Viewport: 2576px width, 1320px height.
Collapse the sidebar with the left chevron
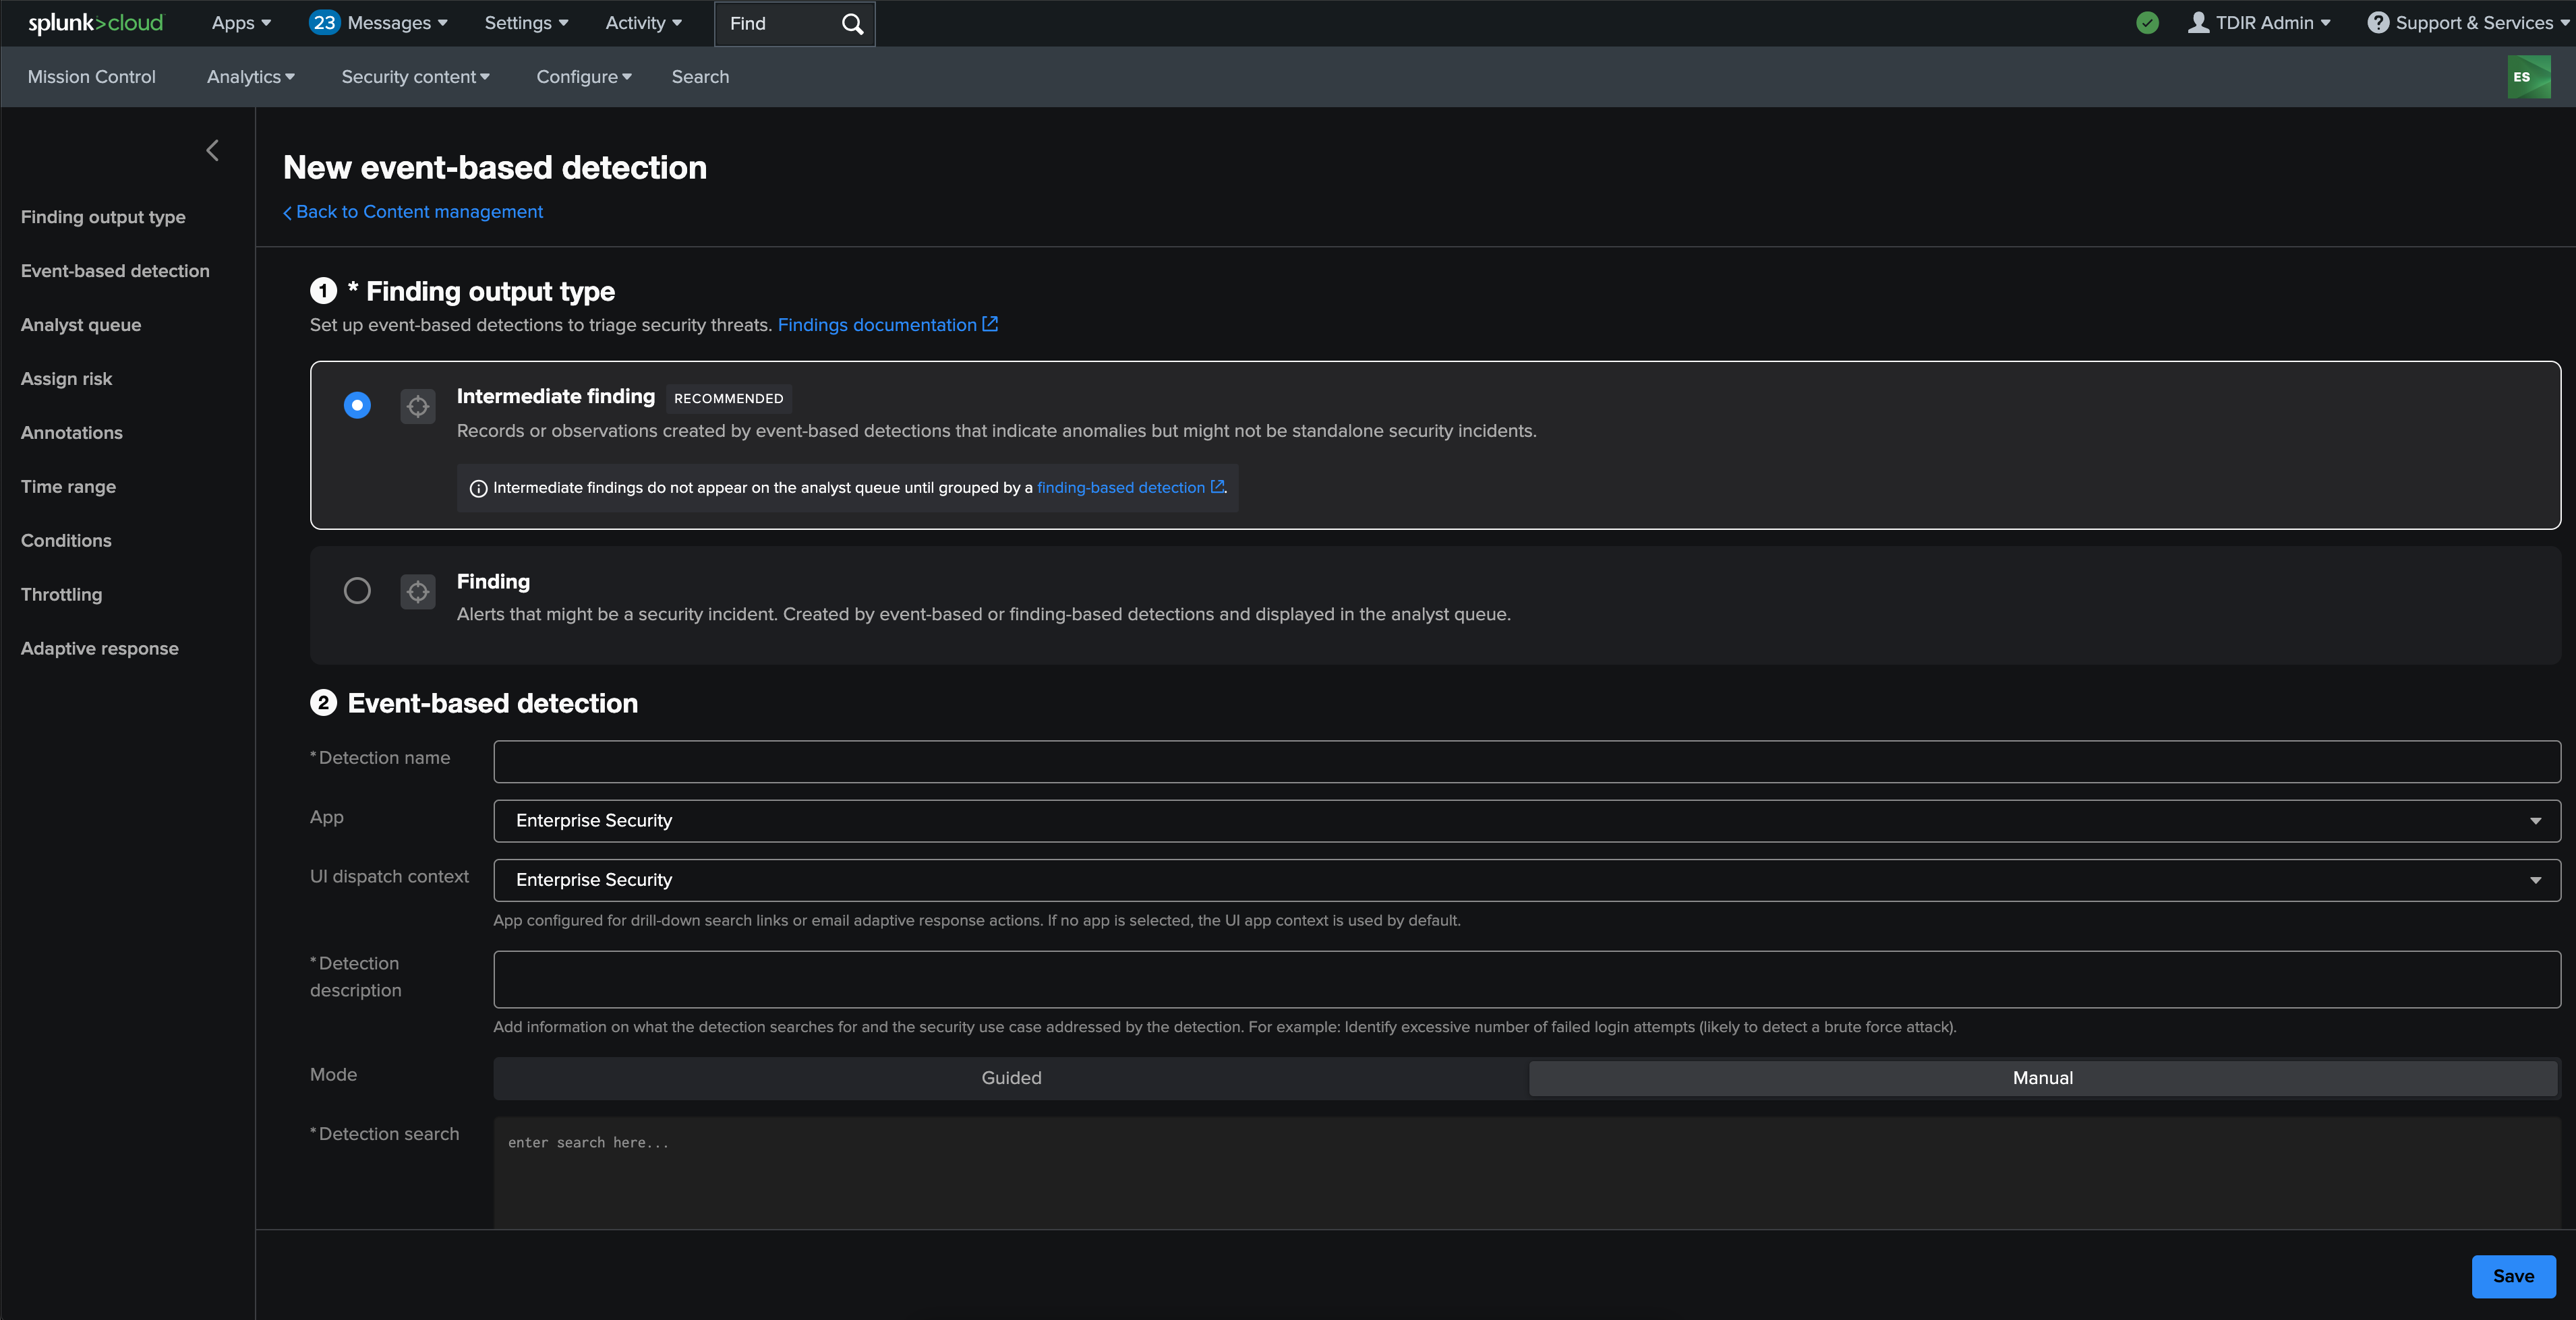coord(212,150)
